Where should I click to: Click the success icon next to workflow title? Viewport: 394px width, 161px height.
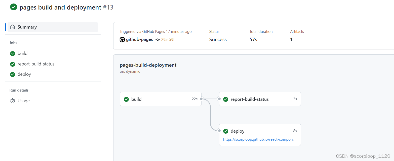[x=14, y=7]
